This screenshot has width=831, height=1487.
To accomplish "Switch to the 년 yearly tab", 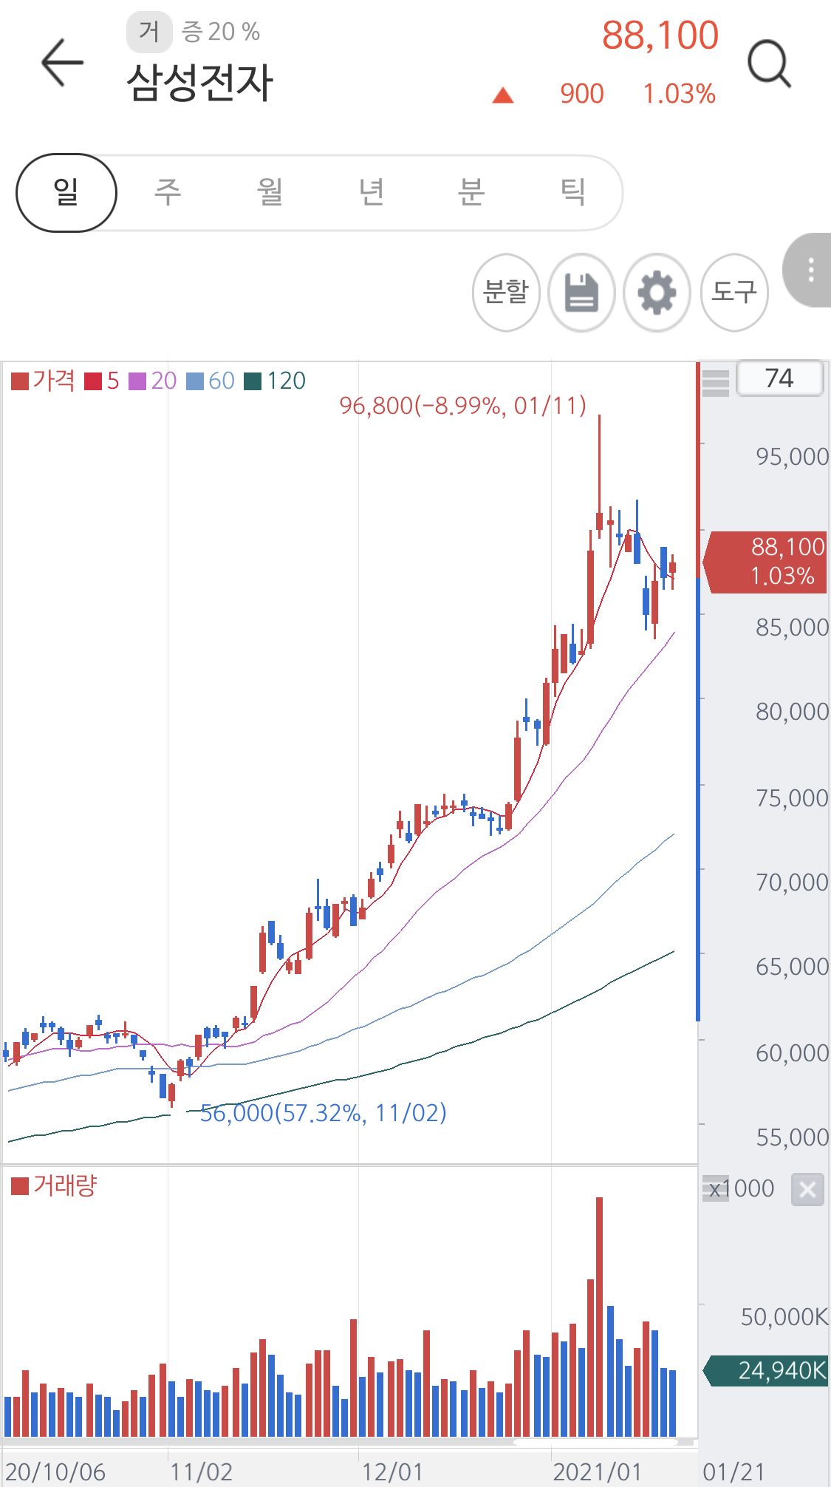I will click(x=371, y=192).
